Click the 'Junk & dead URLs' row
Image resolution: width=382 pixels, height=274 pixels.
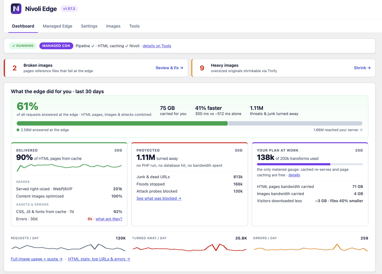(x=190, y=177)
